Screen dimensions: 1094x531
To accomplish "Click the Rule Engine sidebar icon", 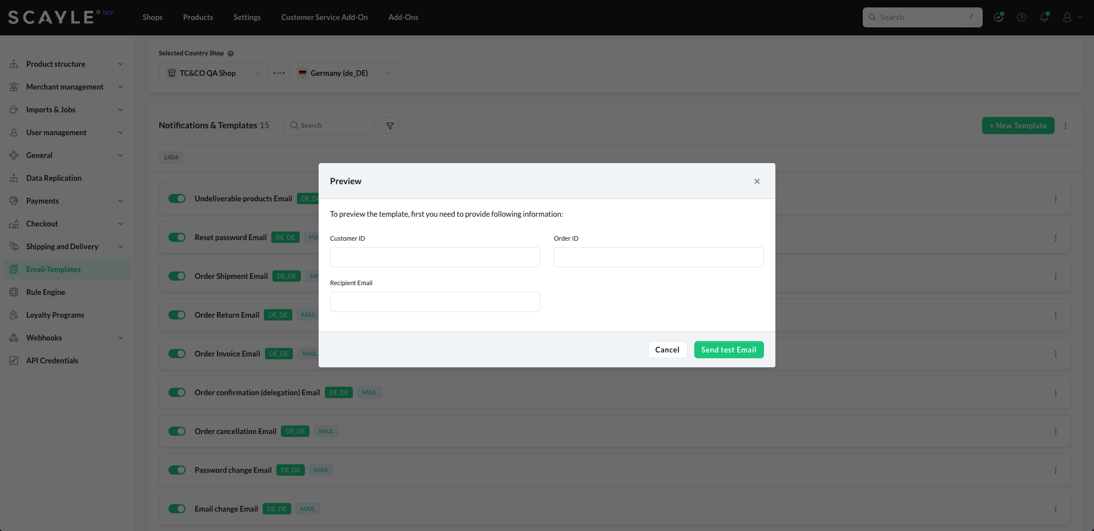I will coord(14,292).
